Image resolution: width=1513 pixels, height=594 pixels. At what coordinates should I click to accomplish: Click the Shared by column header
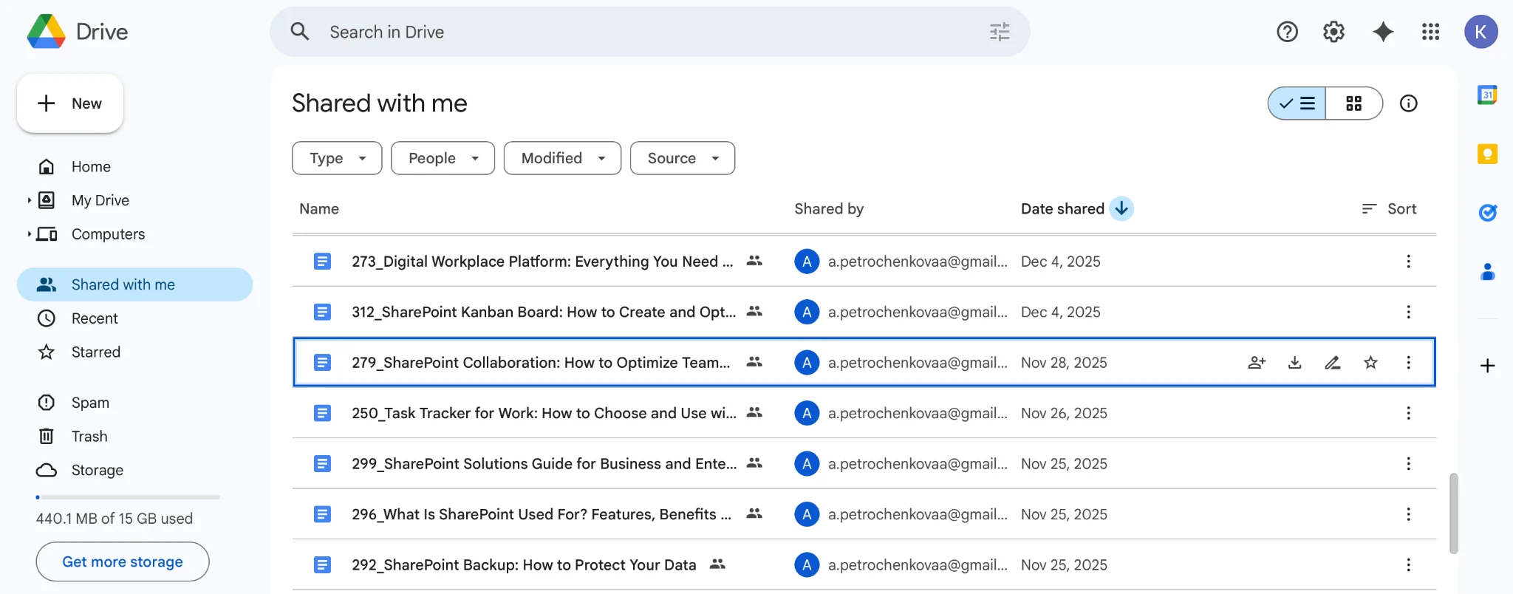[829, 209]
